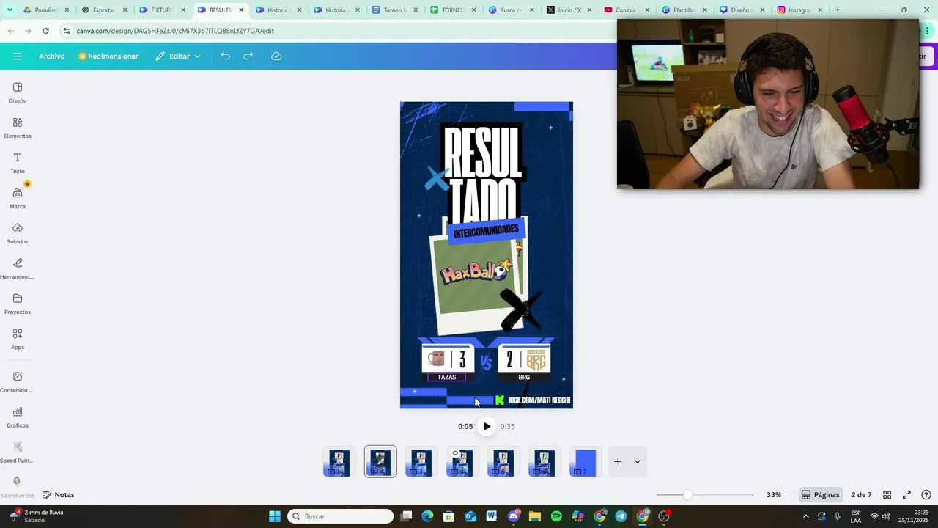Select the INTERCOMUNIDADES banner text
The height and width of the screenshot is (528, 938).
tap(486, 231)
